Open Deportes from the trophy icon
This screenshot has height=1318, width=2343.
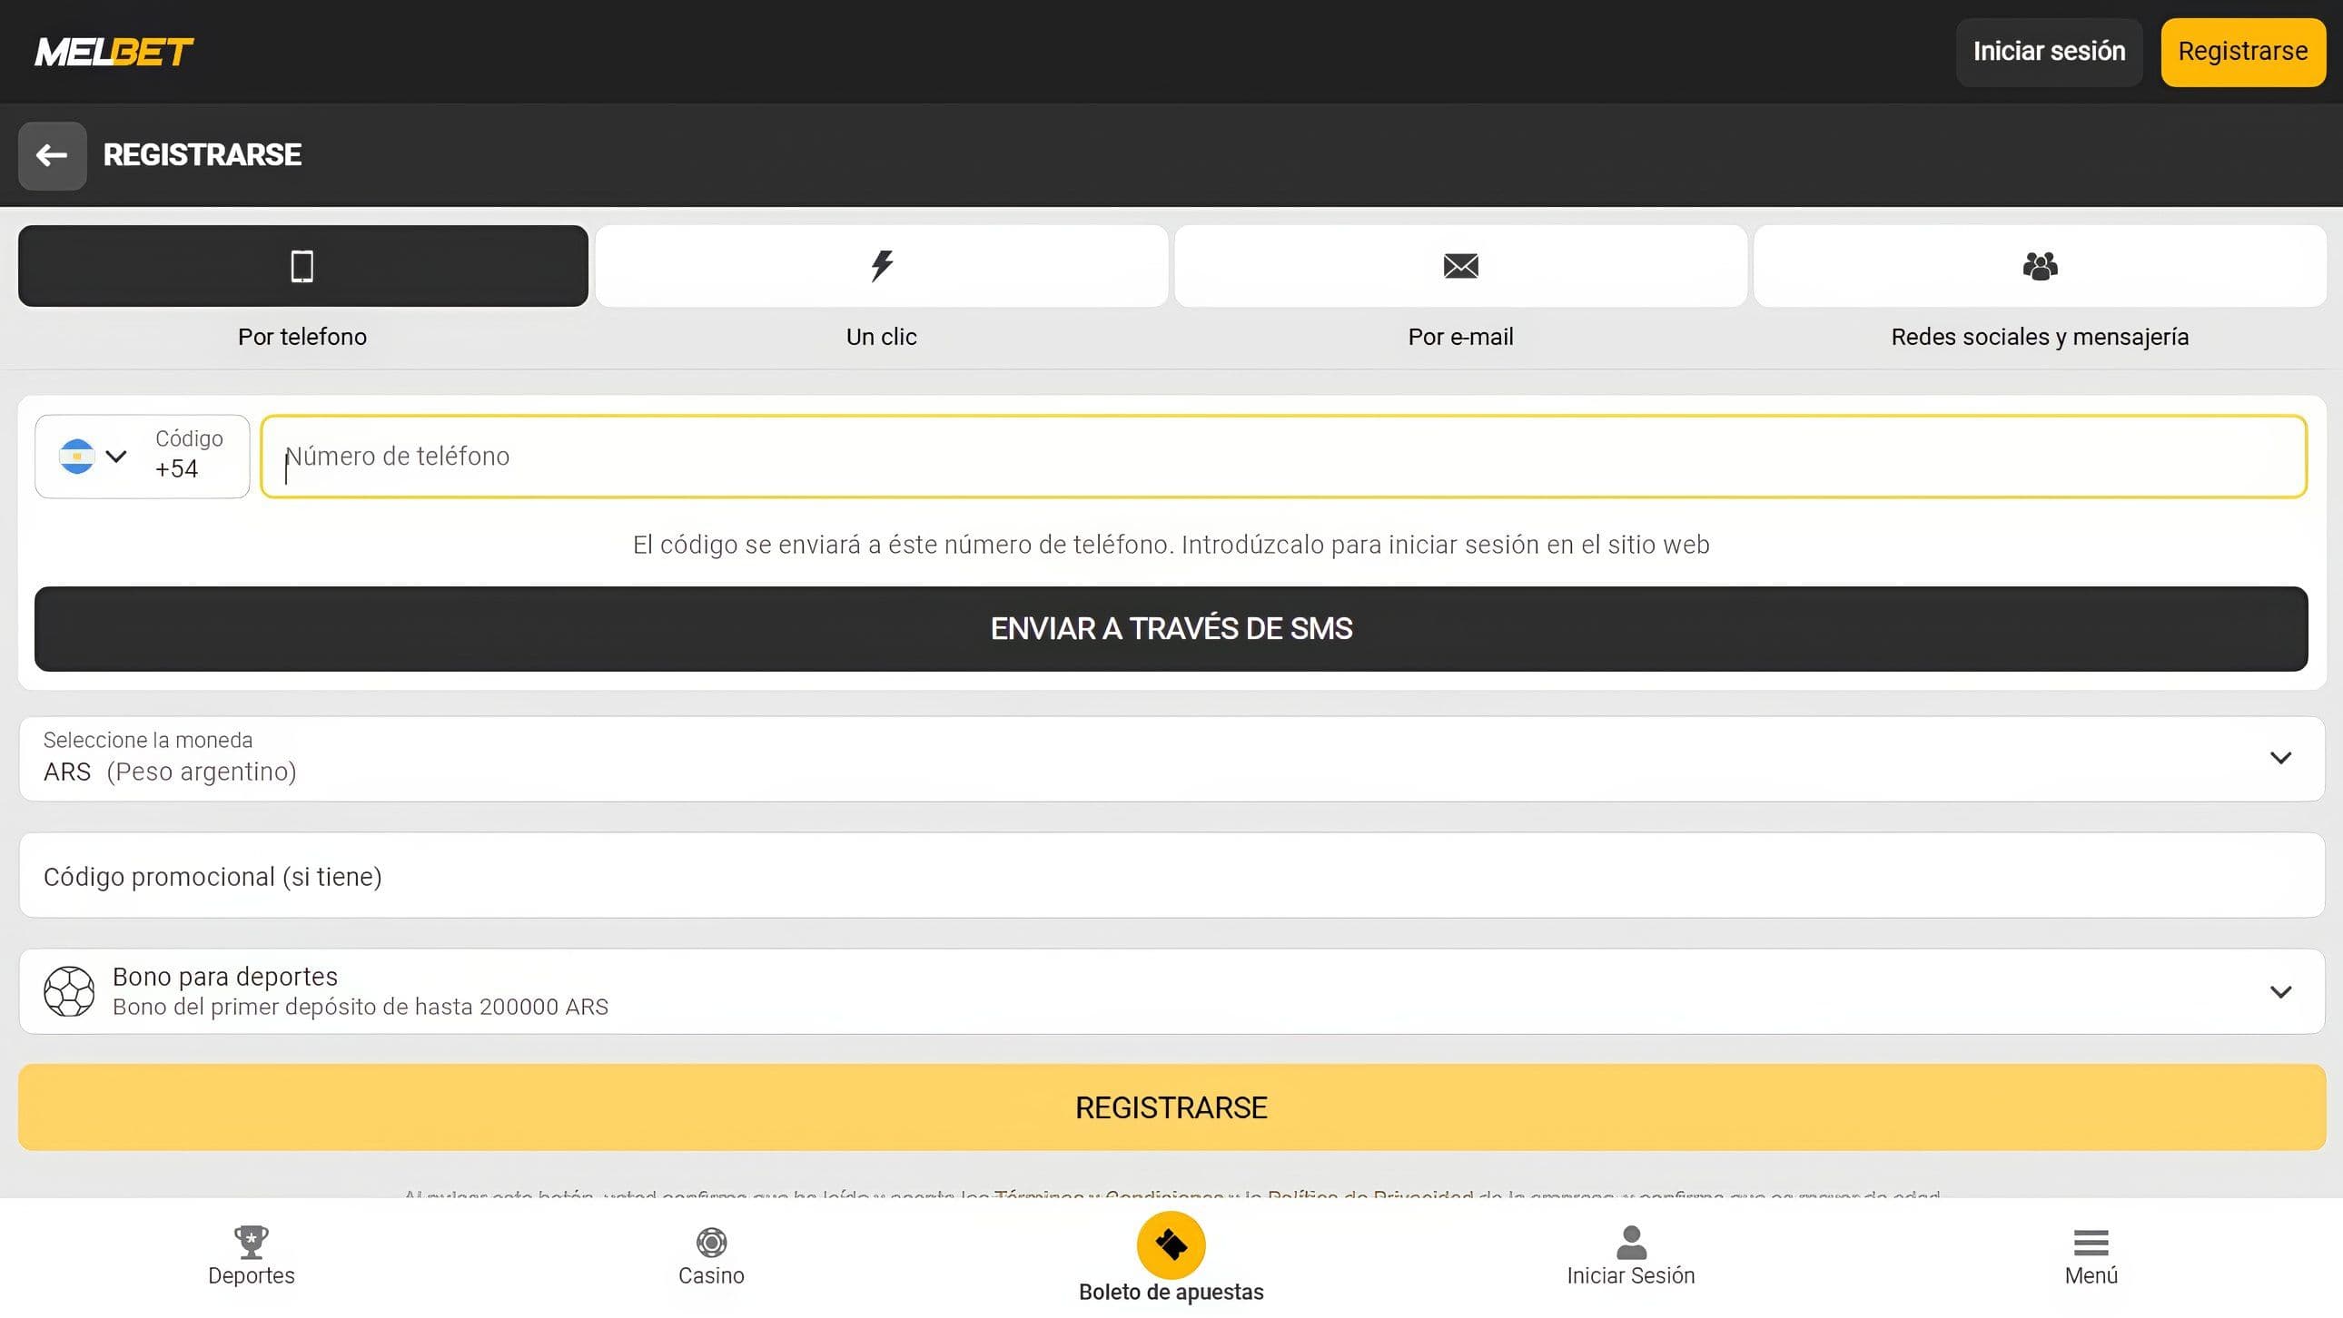coord(251,1242)
